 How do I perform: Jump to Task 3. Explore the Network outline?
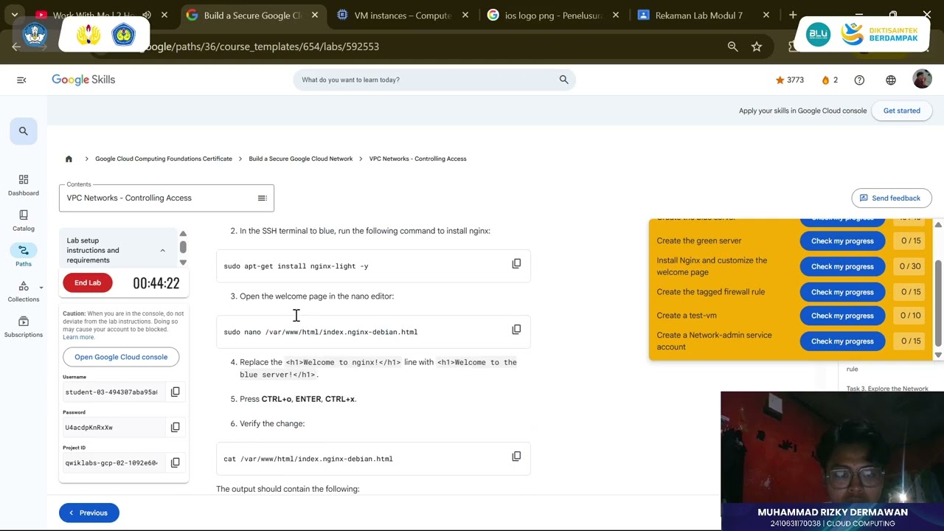tap(887, 389)
